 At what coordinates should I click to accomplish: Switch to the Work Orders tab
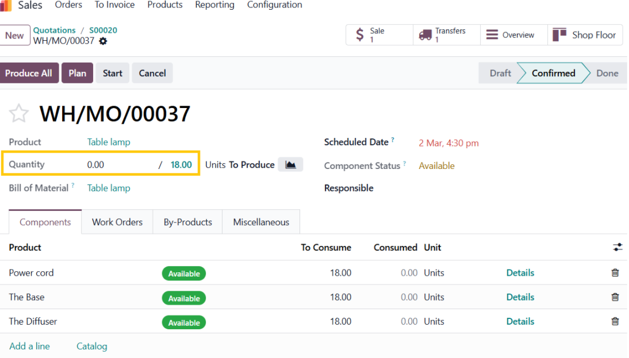coord(117,222)
